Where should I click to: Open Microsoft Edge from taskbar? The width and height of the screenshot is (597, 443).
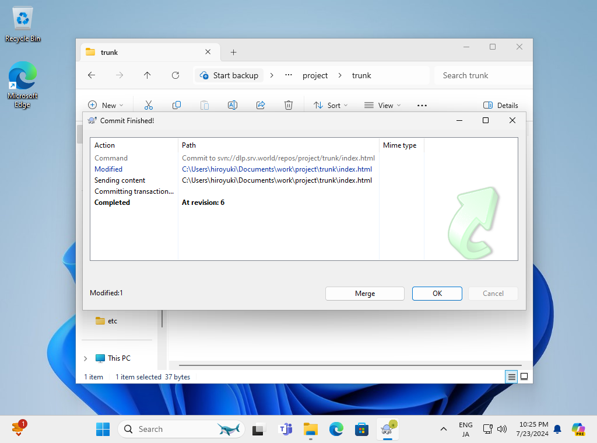[336, 429]
